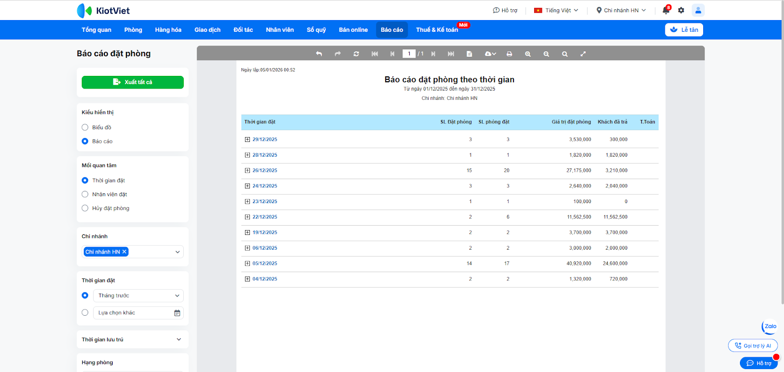
Task: Open Hàng hóa menu
Action: tap(168, 30)
